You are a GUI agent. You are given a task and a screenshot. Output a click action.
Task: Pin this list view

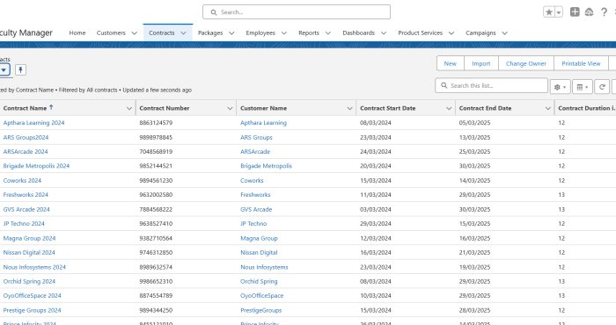[20, 69]
